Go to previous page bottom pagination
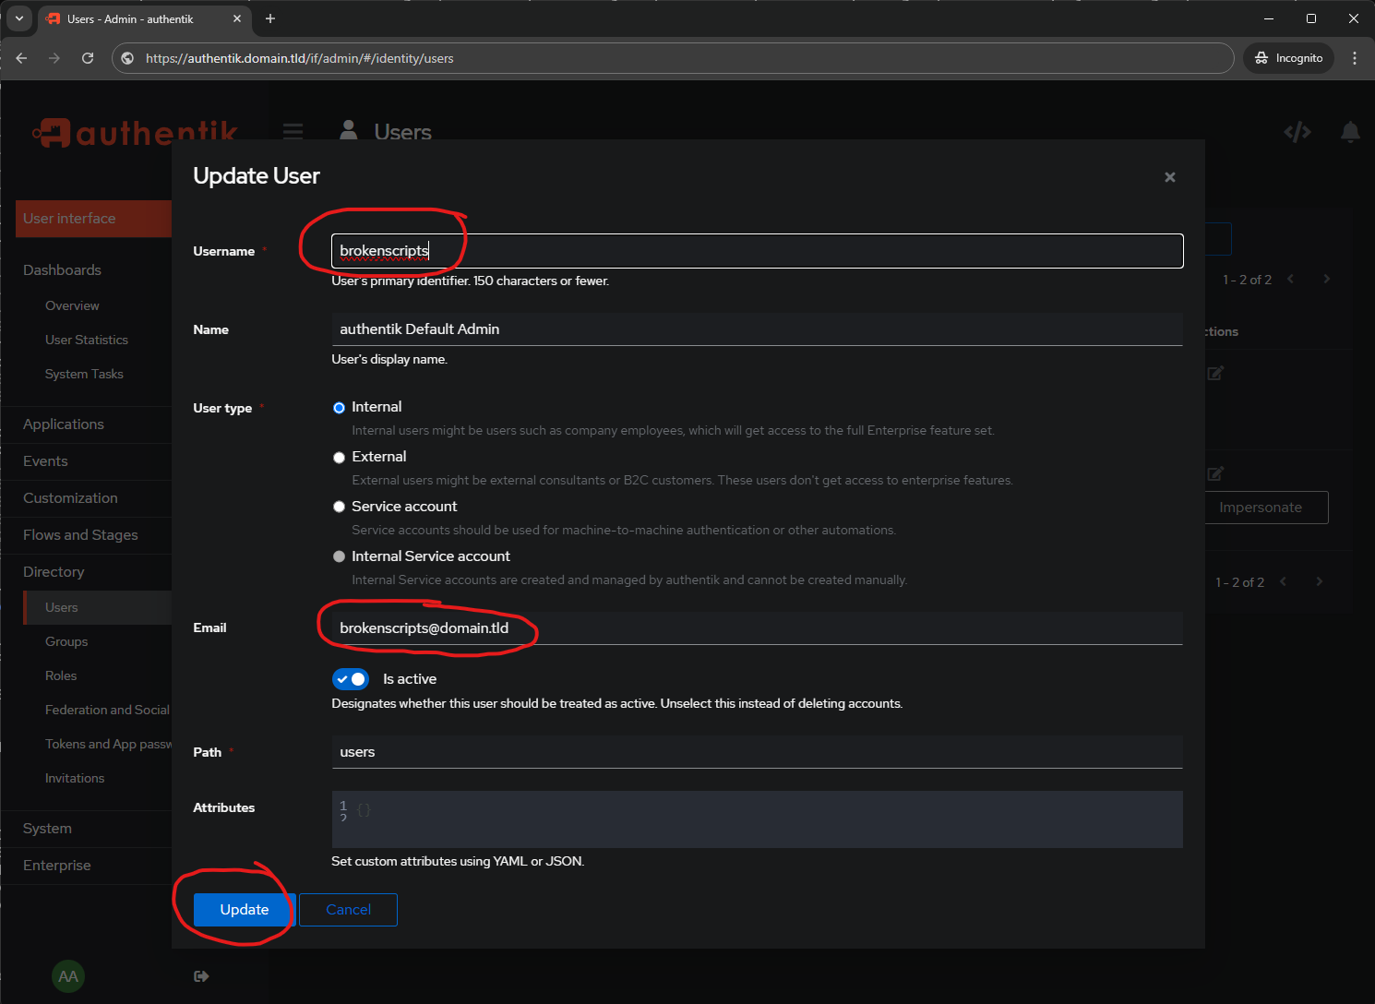The height and width of the screenshot is (1004, 1375). tap(1283, 582)
